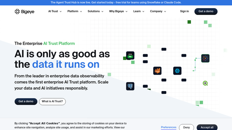
Task: Expand the Solutions menu chevron
Action: coord(102,12)
